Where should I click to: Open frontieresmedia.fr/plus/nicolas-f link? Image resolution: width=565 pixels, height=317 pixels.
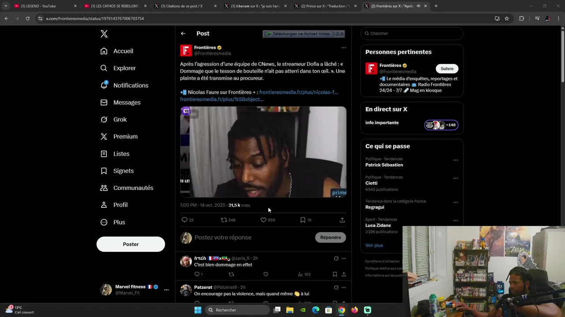point(298,92)
